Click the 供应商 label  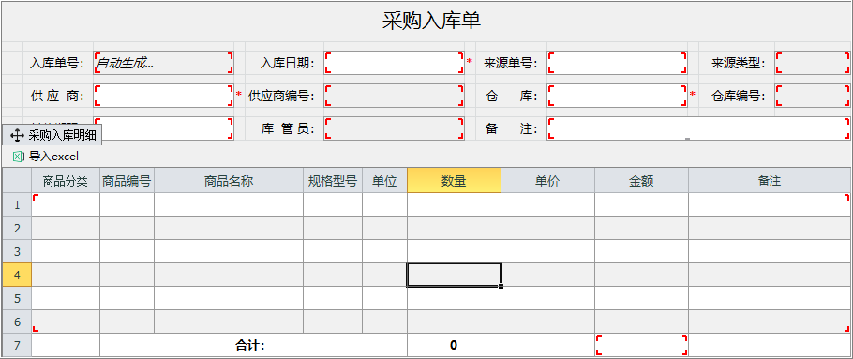57,97
